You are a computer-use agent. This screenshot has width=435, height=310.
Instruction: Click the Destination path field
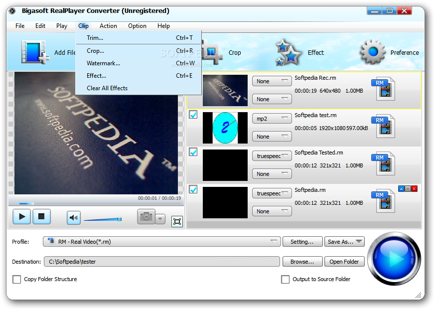point(162,262)
